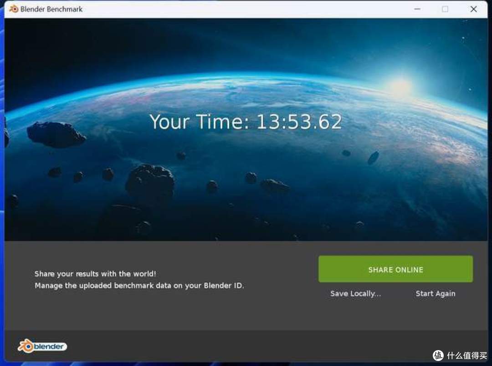Click the SHARE ONLINE button
This screenshot has height=366, width=492.
(x=395, y=269)
